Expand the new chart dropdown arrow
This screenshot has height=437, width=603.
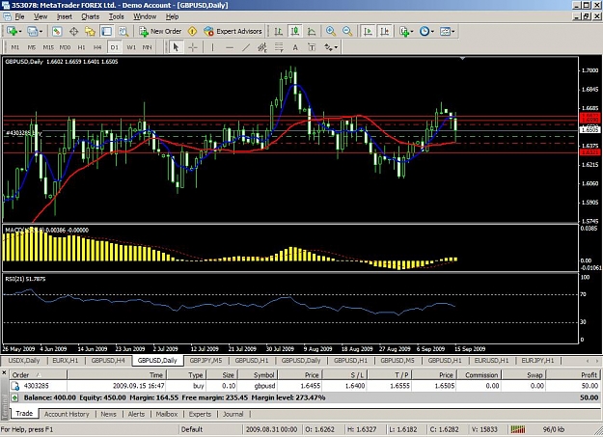pyautogui.click(x=20, y=31)
